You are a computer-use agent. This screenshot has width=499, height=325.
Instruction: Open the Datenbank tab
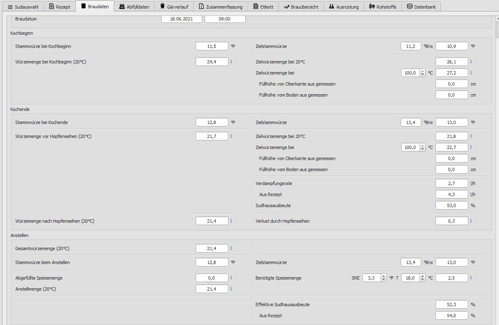tap(421, 7)
